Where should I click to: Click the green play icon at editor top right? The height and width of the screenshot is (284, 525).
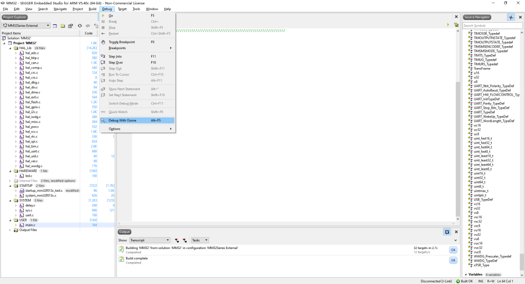coord(448,25)
